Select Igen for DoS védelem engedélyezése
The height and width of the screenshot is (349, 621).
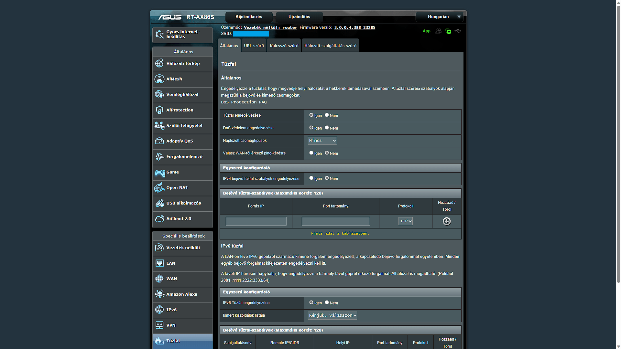[x=311, y=128]
